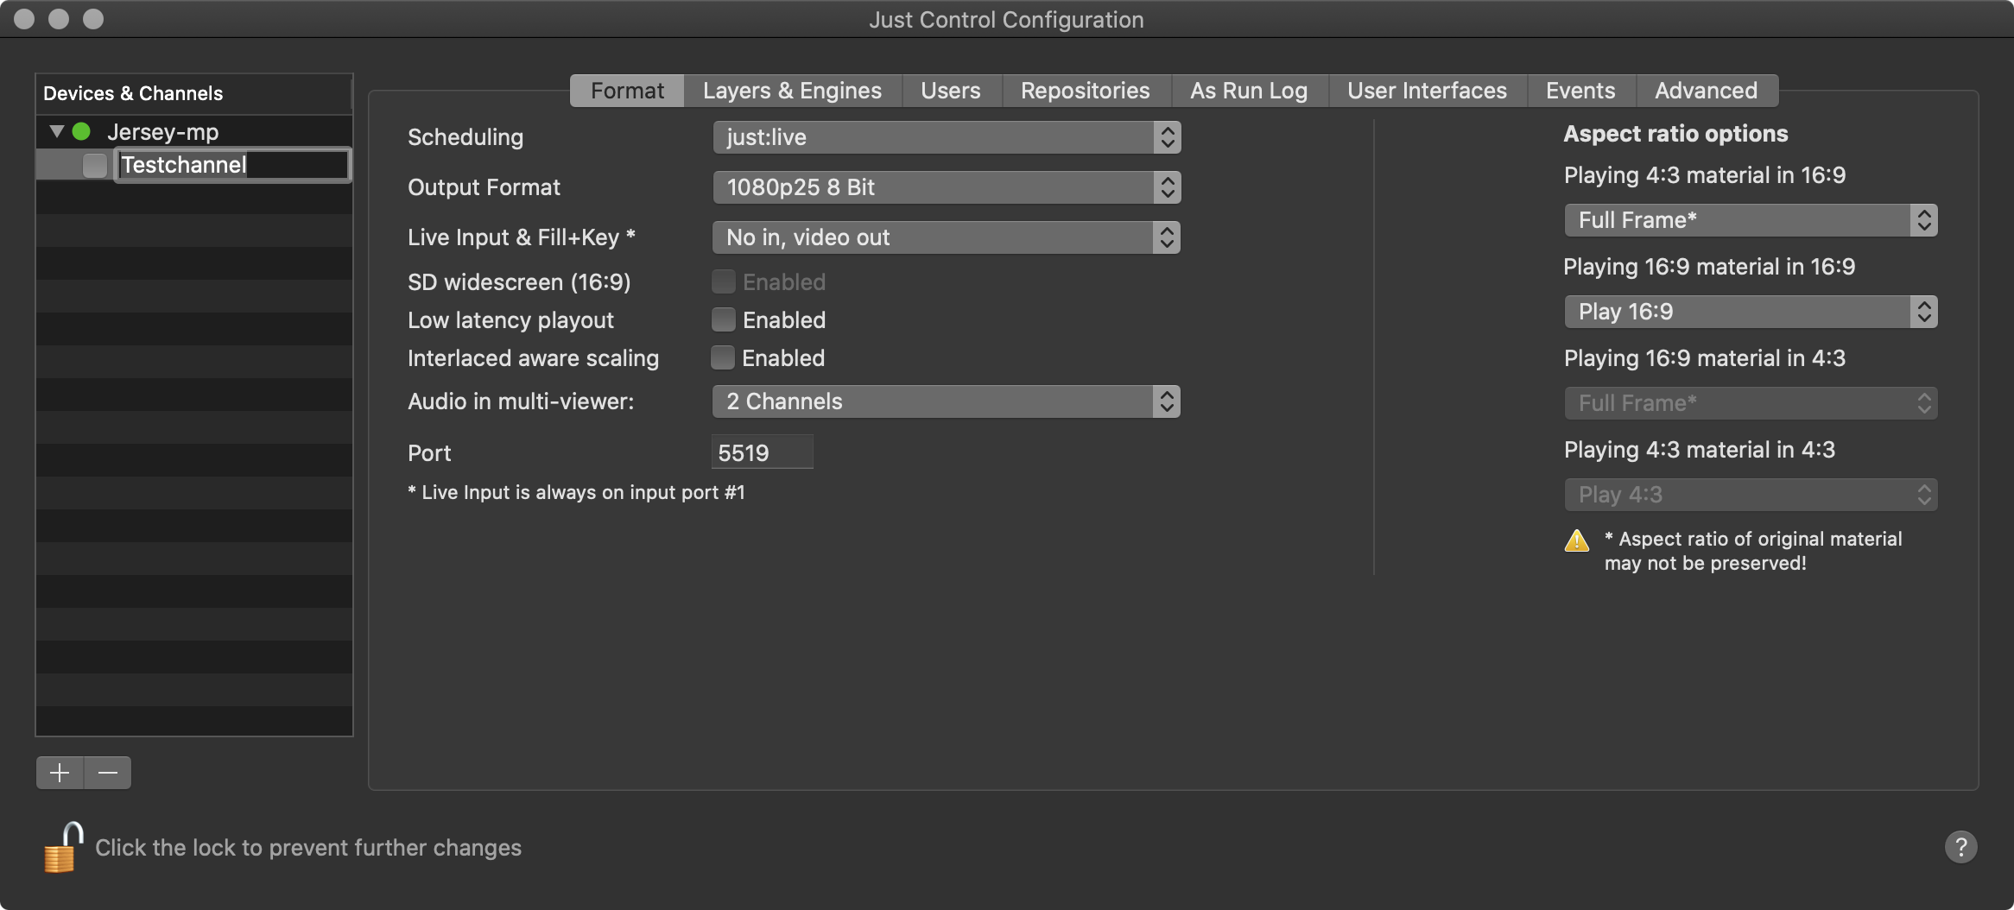Click the Aspect ratio options heading
Image resolution: width=2014 pixels, height=910 pixels.
click(x=1675, y=134)
